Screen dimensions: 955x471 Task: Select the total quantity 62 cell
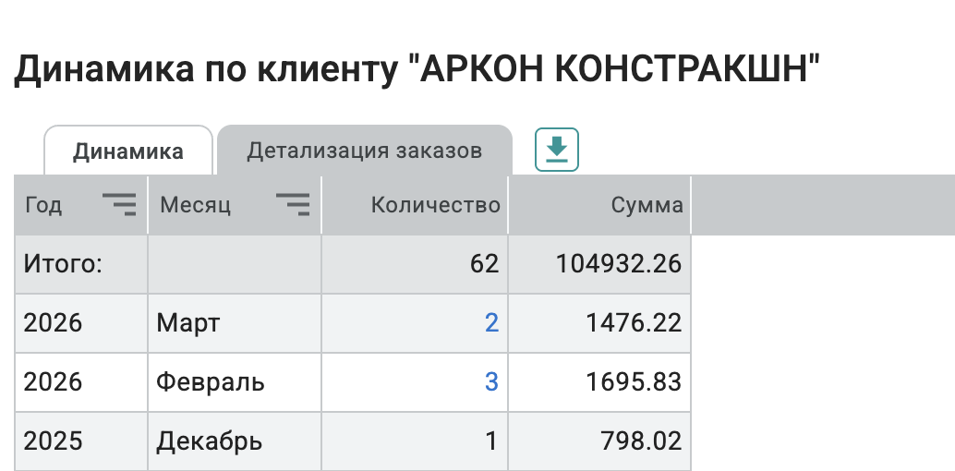pyautogui.click(x=484, y=265)
